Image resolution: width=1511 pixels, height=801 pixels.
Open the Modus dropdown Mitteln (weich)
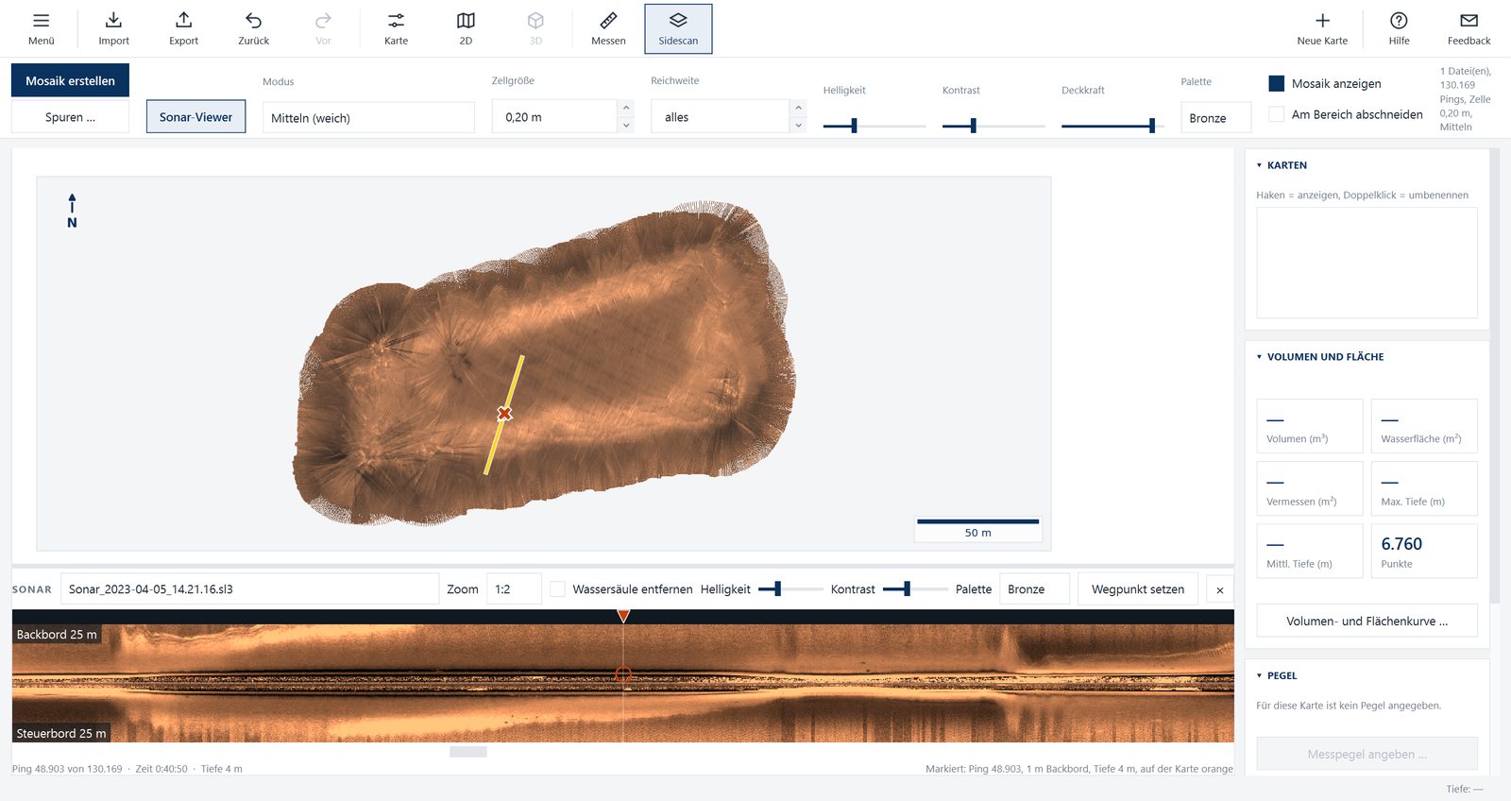(368, 117)
